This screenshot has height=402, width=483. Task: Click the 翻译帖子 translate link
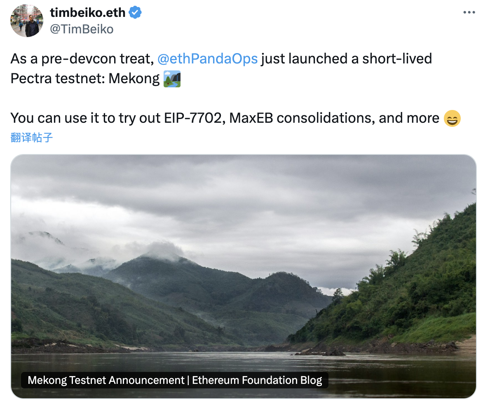coord(32,138)
